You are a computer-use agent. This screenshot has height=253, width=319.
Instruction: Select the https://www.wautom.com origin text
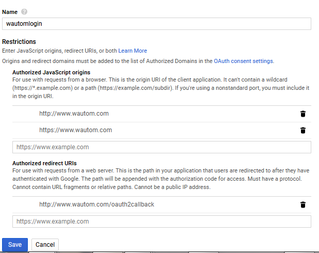tap(75, 130)
